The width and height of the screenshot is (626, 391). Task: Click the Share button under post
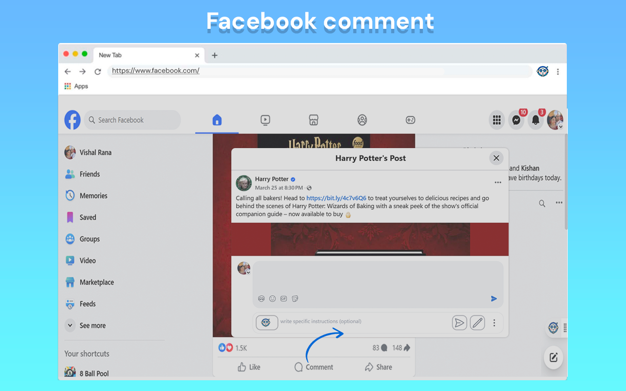[x=379, y=367]
